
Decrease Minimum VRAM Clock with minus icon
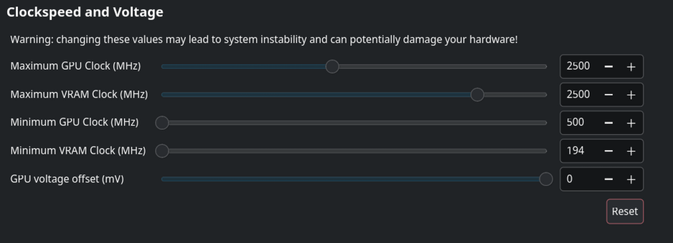coord(608,151)
